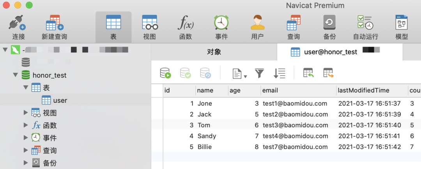Click the filter funnel icon
Screen dimensions: 421x169
click(x=259, y=73)
